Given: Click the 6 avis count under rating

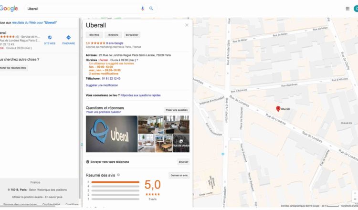Looking at the screenshot, I should coord(153,199).
